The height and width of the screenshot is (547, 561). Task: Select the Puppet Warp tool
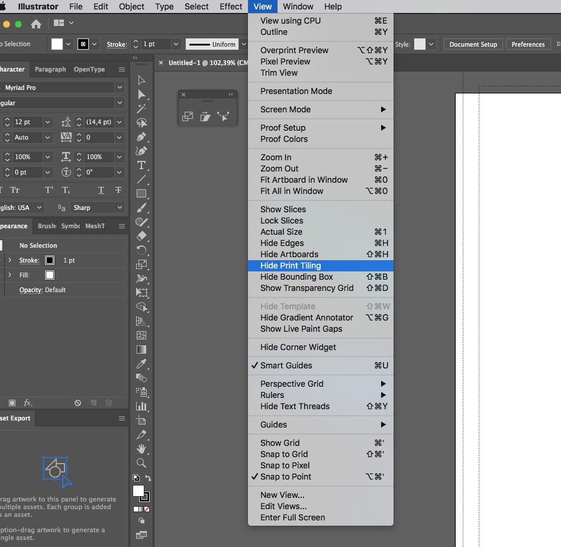pos(141,279)
